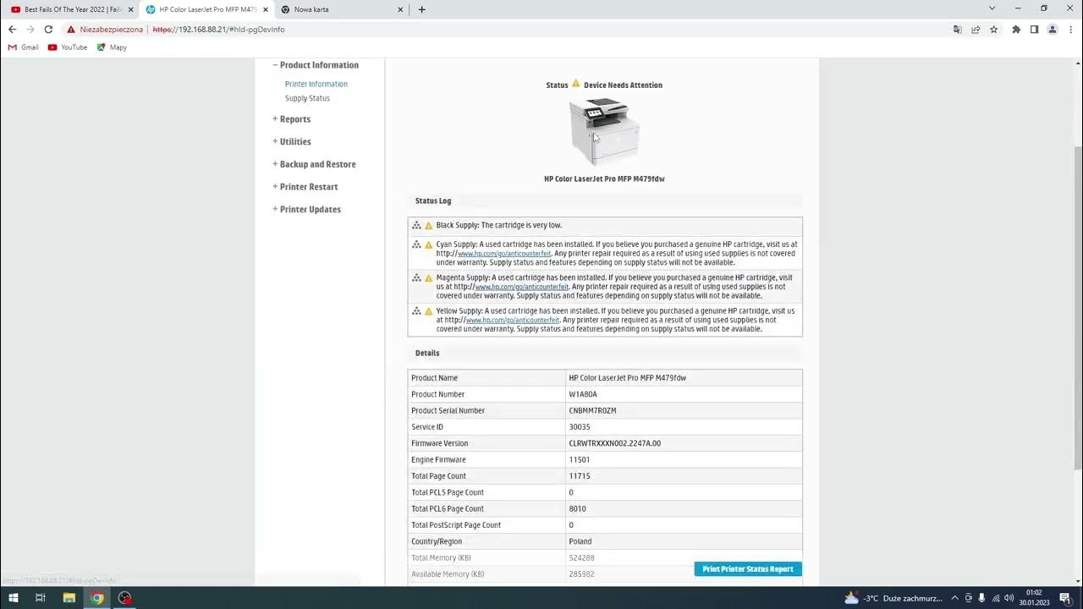This screenshot has height=609, width=1083.
Task: Expand the Printer Updates section
Action: pyautogui.click(x=306, y=209)
